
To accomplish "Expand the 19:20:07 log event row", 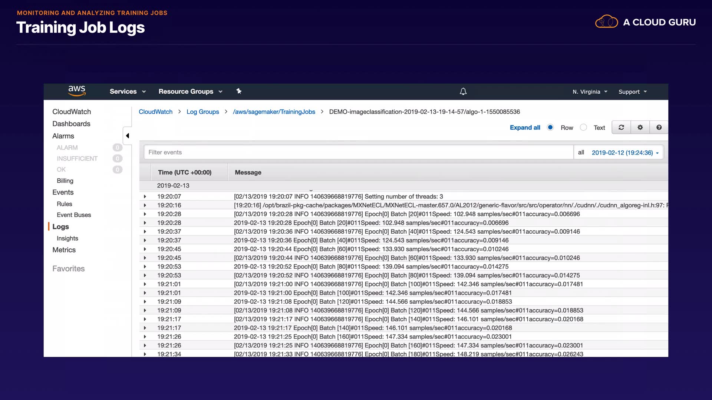I will coord(145,197).
